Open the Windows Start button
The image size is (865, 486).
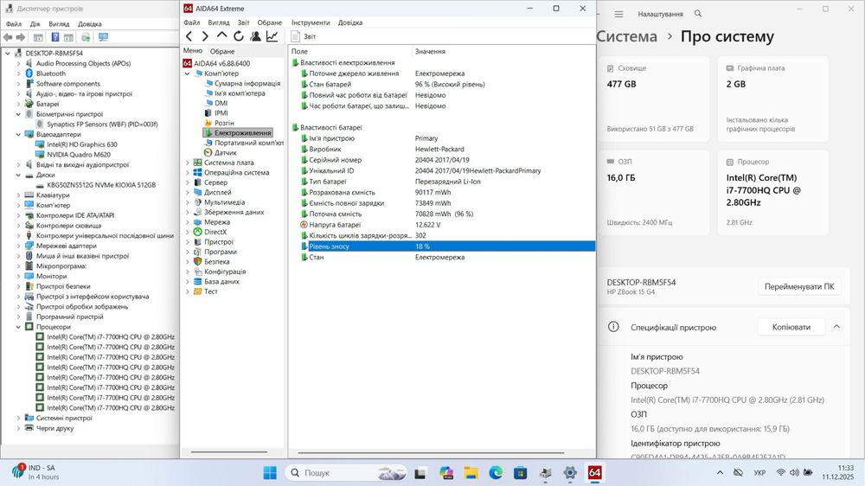coord(270,473)
